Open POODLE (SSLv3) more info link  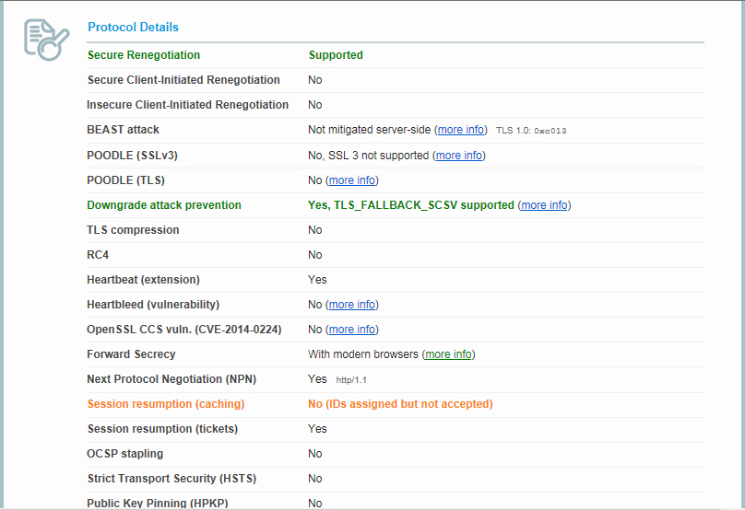459,156
